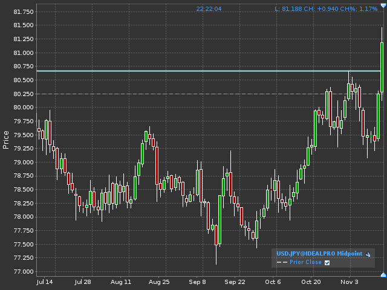Click the Nov 3 date label
Viewport: 387px width, 290px height.
point(350,282)
